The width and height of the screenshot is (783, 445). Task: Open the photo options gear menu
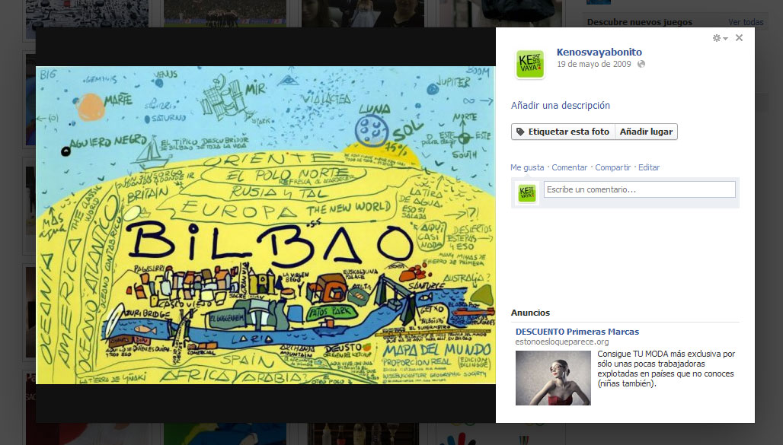tap(720, 38)
